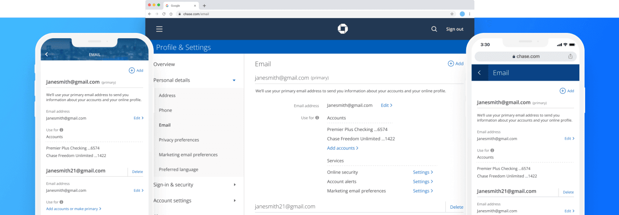
Task: Open Settings for Online security
Action: 423,172
